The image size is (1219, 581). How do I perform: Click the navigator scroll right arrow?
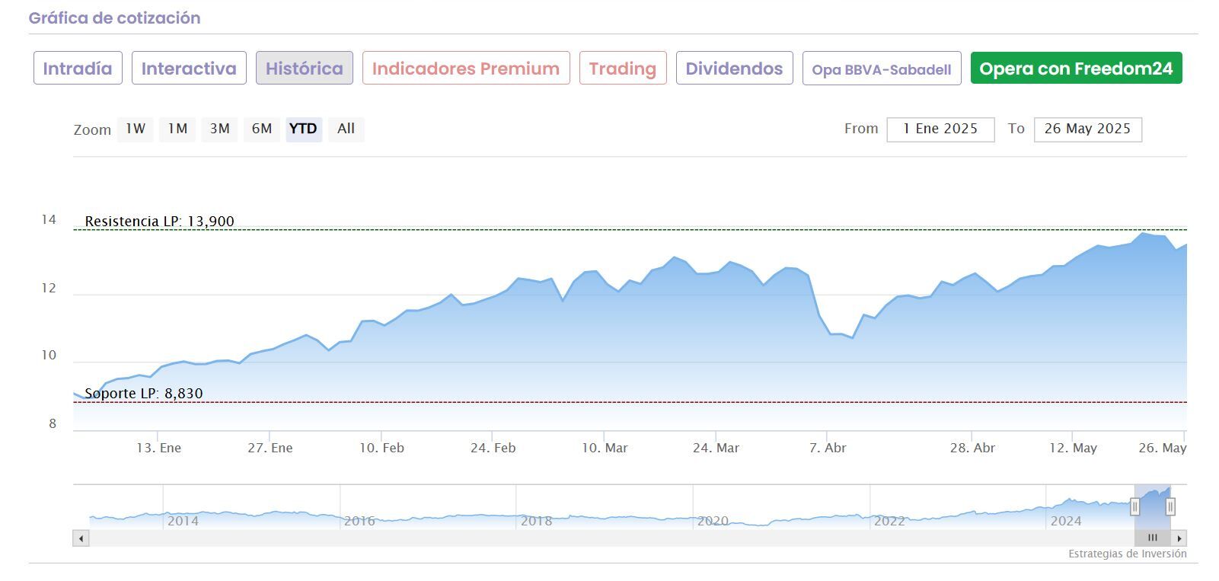coord(1179,538)
